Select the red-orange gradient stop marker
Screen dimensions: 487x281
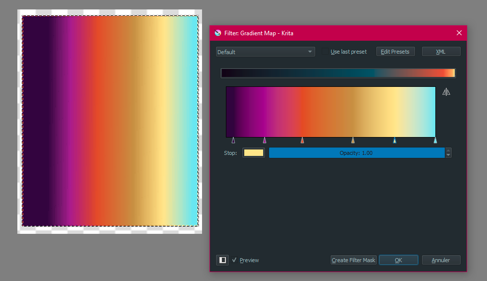pos(302,140)
